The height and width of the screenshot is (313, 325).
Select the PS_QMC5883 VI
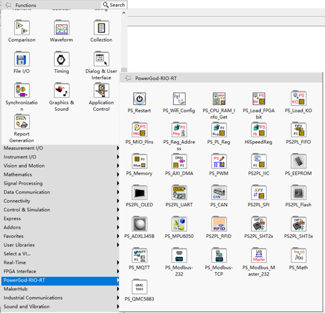tap(139, 287)
